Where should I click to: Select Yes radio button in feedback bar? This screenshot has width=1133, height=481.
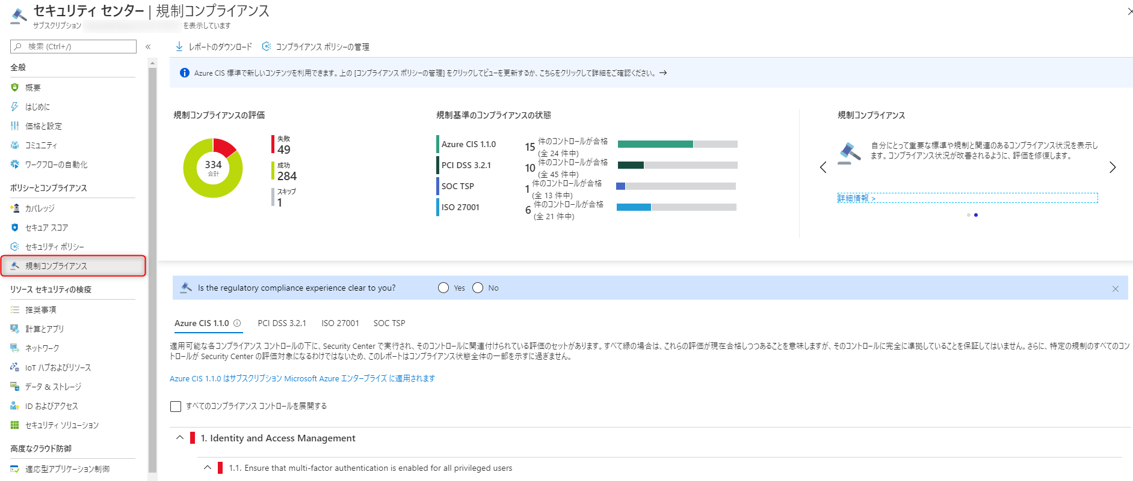click(x=443, y=288)
